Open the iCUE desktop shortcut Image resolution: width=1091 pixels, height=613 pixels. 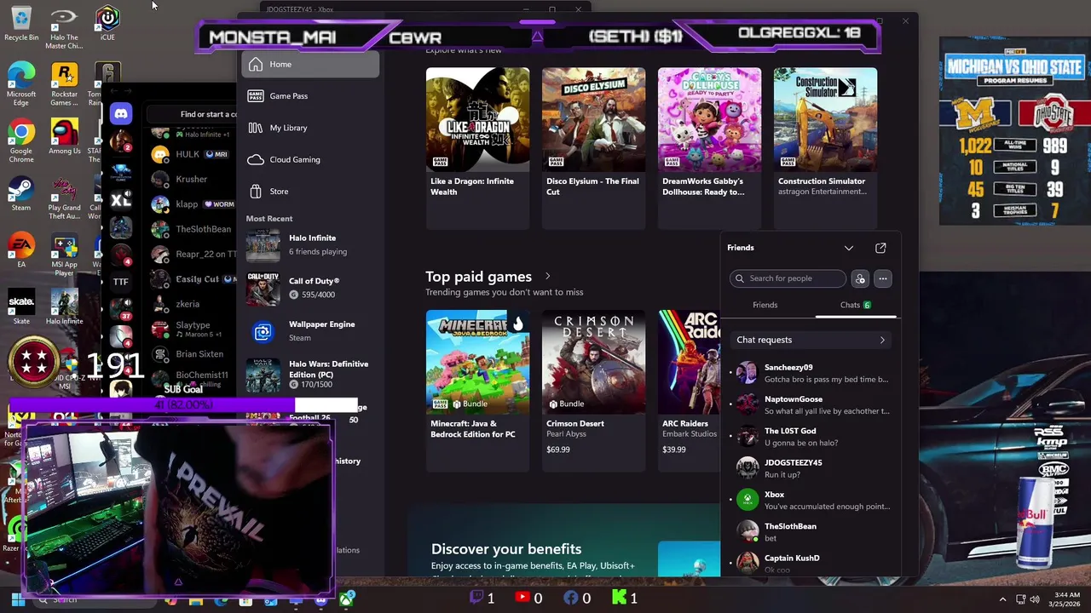107,24
